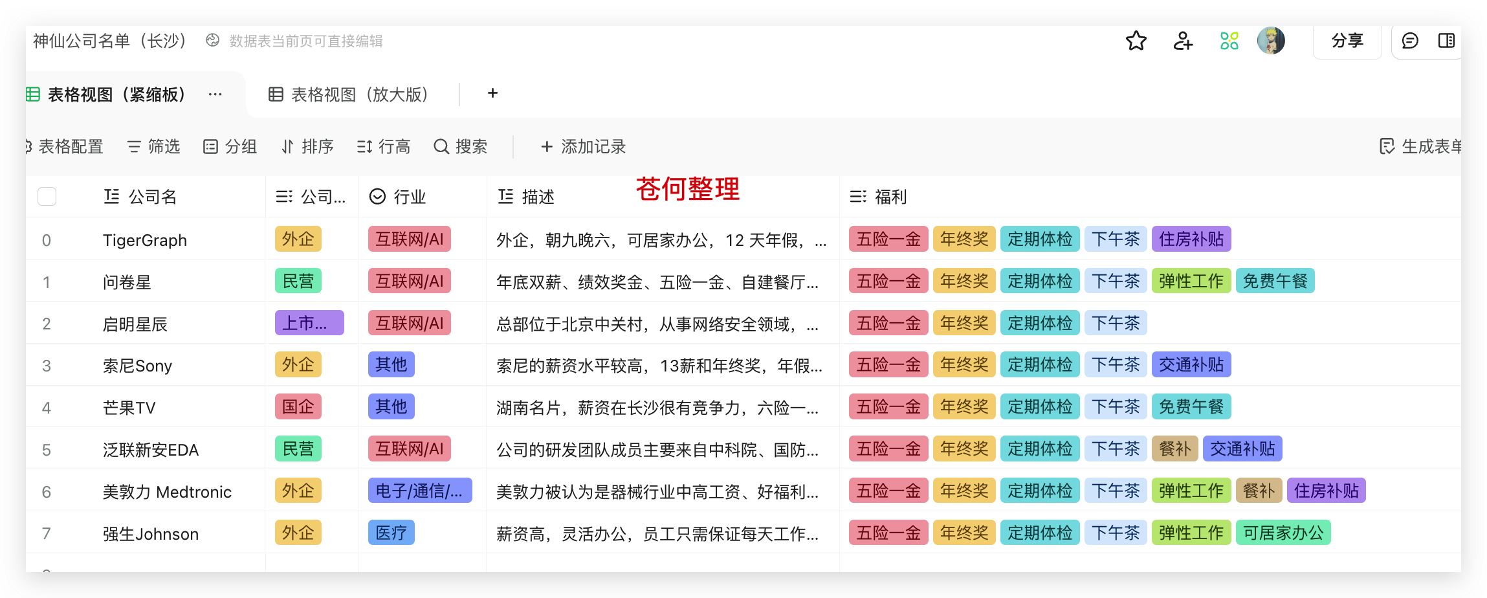Click 住房补贴 tag in 美敦力 Medtronic row
1487x598 pixels.
pyautogui.click(x=1327, y=491)
